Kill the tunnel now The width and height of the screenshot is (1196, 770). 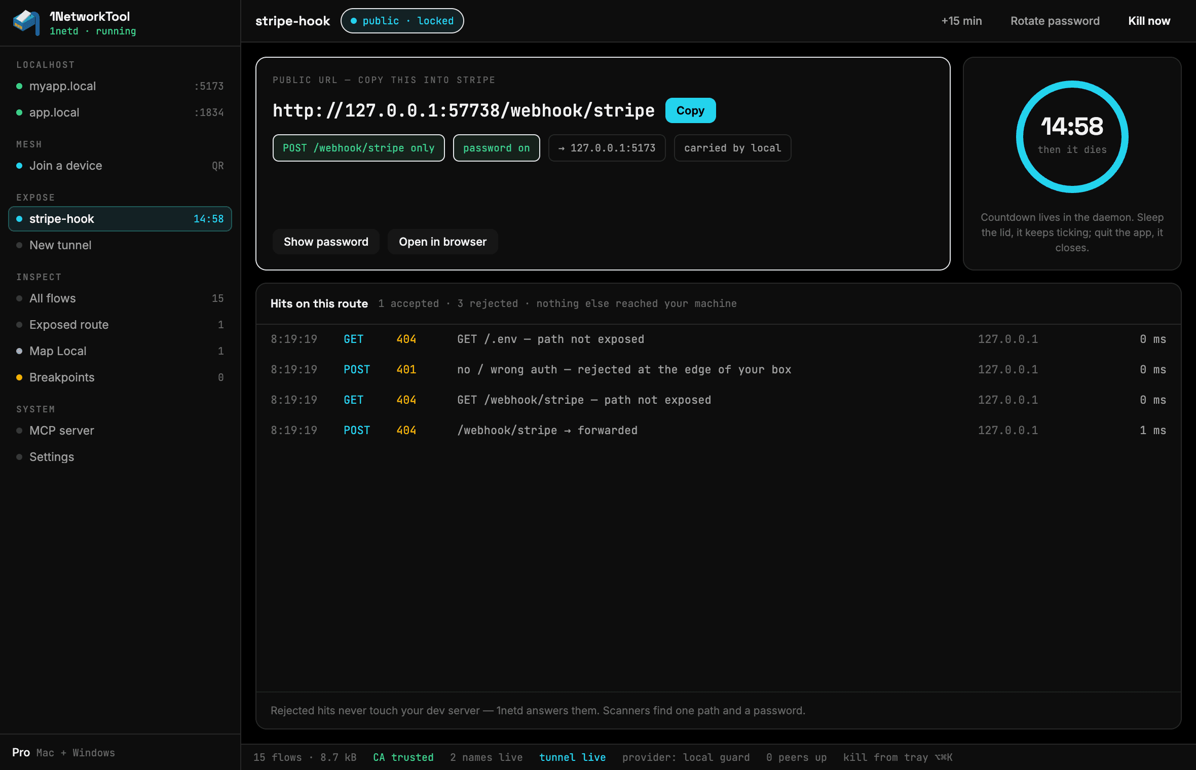coord(1149,21)
